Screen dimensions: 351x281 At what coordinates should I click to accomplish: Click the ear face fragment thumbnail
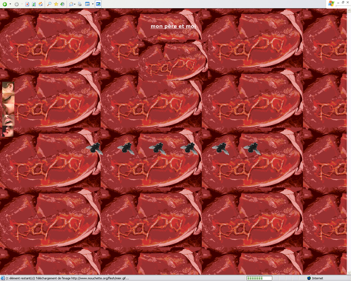(8, 87)
